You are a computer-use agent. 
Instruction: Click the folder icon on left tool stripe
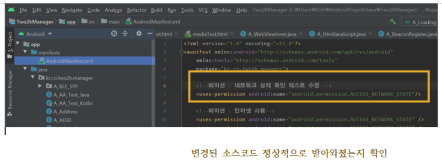pos(10,56)
